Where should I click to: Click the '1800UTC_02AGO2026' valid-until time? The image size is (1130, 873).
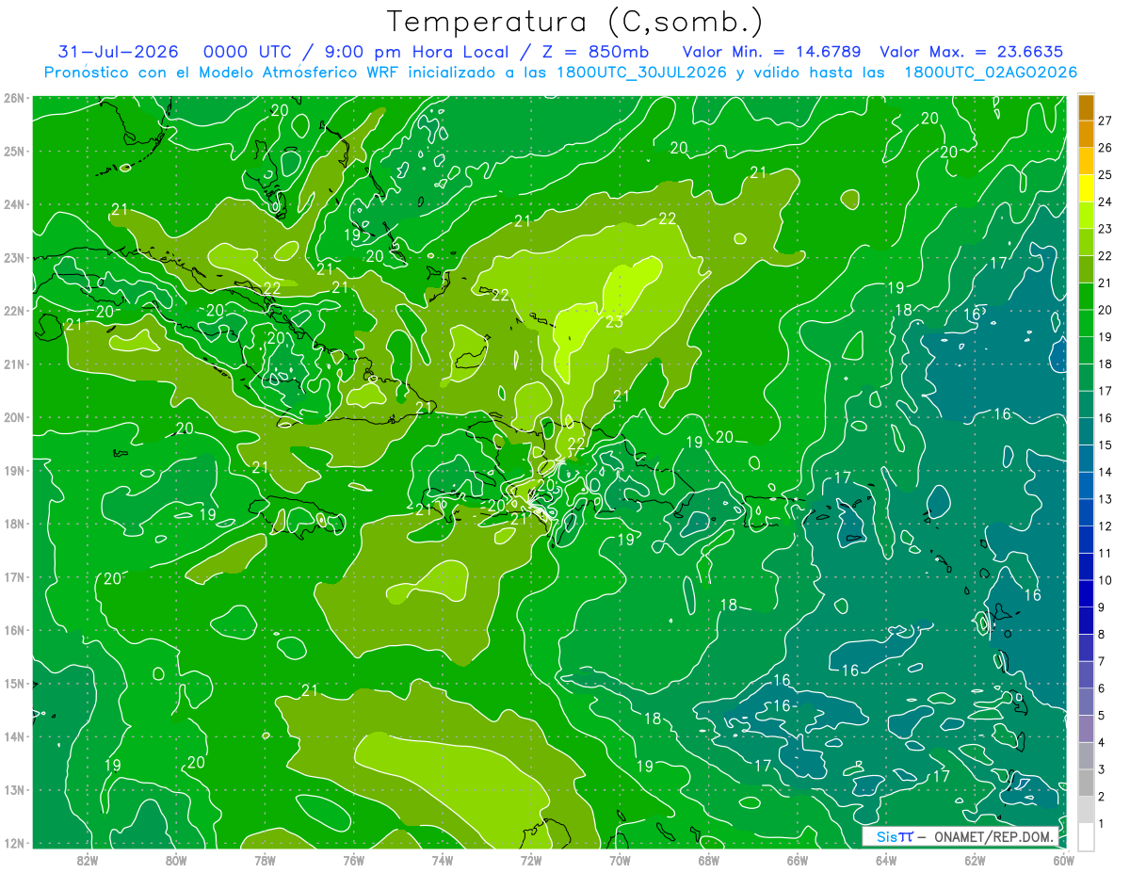point(991,73)
